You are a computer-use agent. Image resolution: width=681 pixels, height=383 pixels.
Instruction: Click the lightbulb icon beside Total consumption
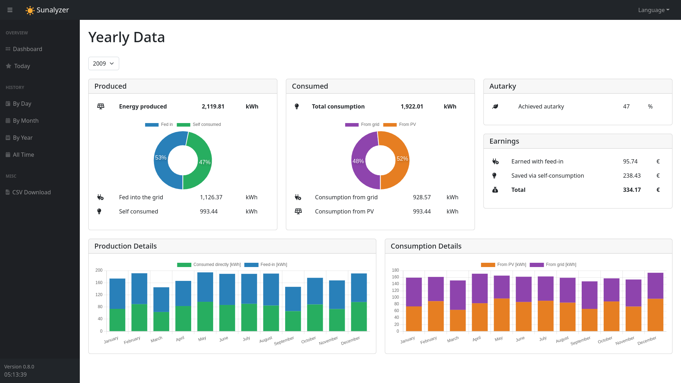click(x=297, y=106)
